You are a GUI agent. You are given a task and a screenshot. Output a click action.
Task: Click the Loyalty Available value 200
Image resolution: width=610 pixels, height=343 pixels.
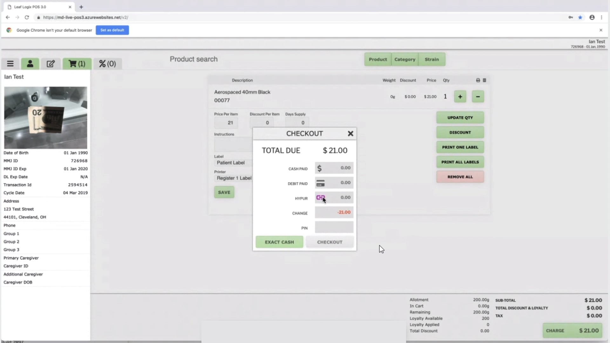click(x=485, y=319)
